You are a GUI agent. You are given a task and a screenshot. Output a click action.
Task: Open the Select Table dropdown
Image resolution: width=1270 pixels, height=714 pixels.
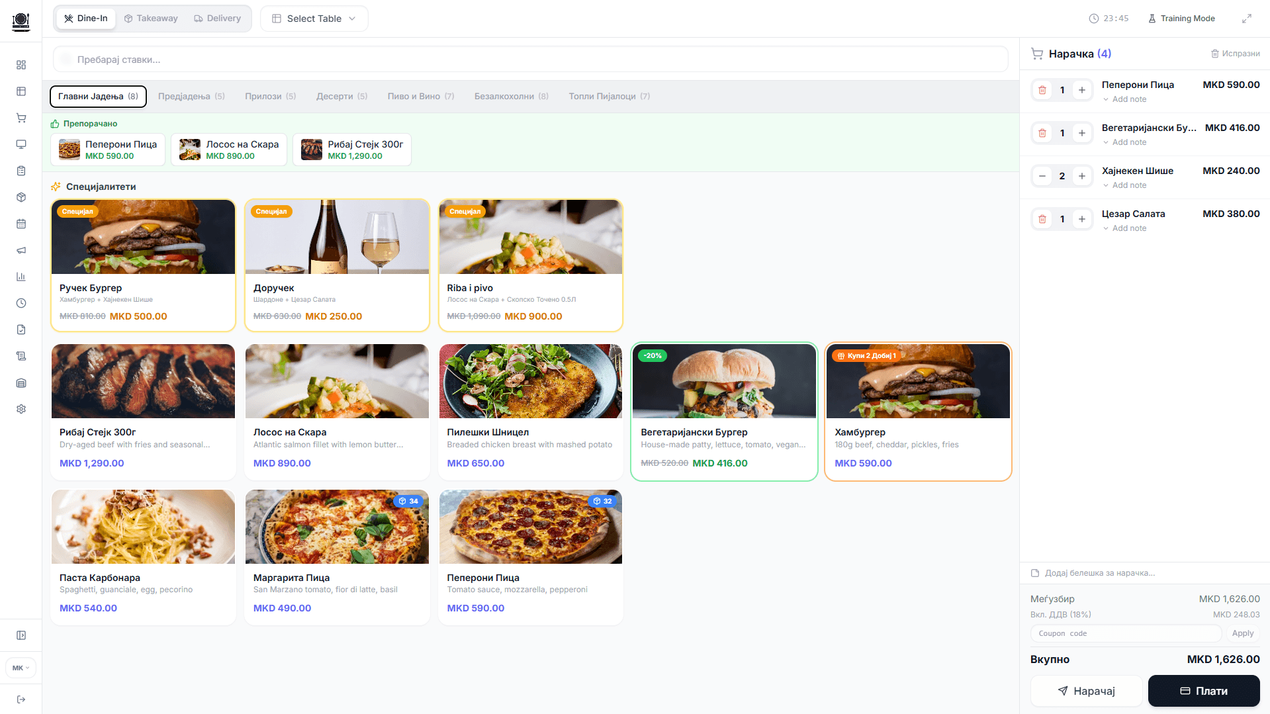[314, 19]
